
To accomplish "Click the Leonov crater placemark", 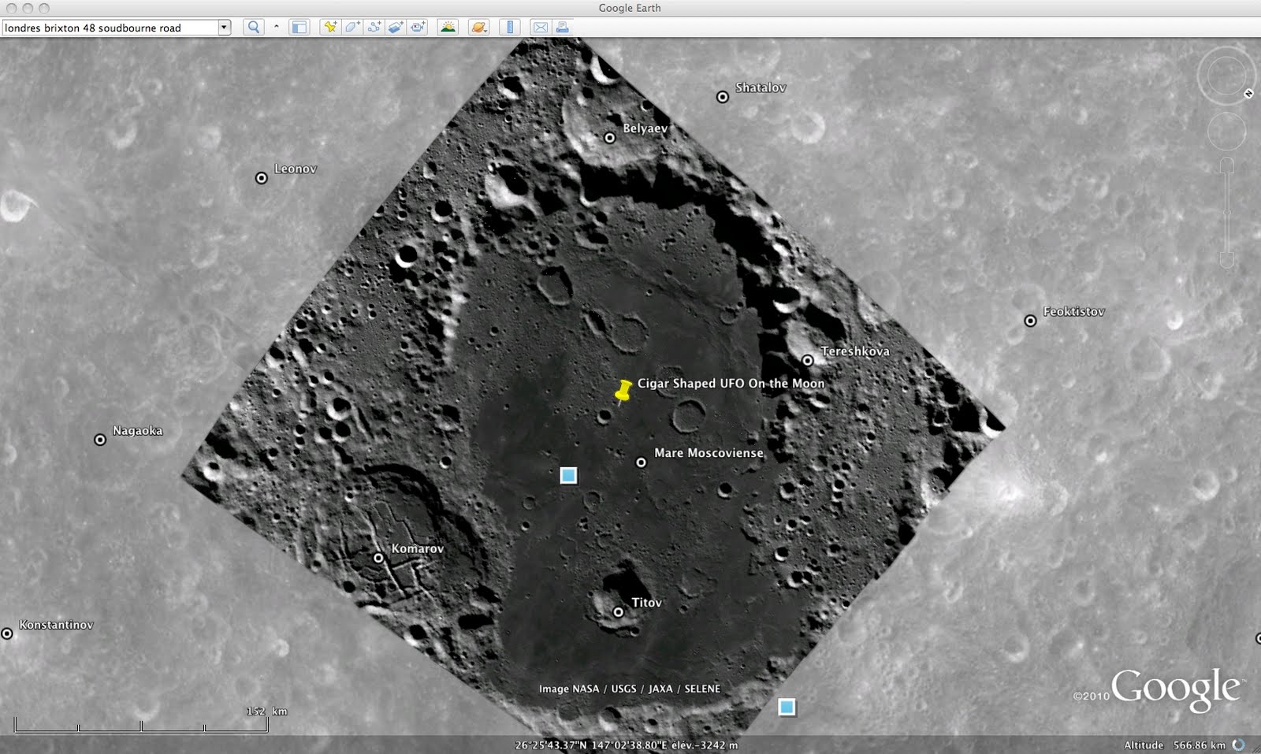I will (262, 178).
